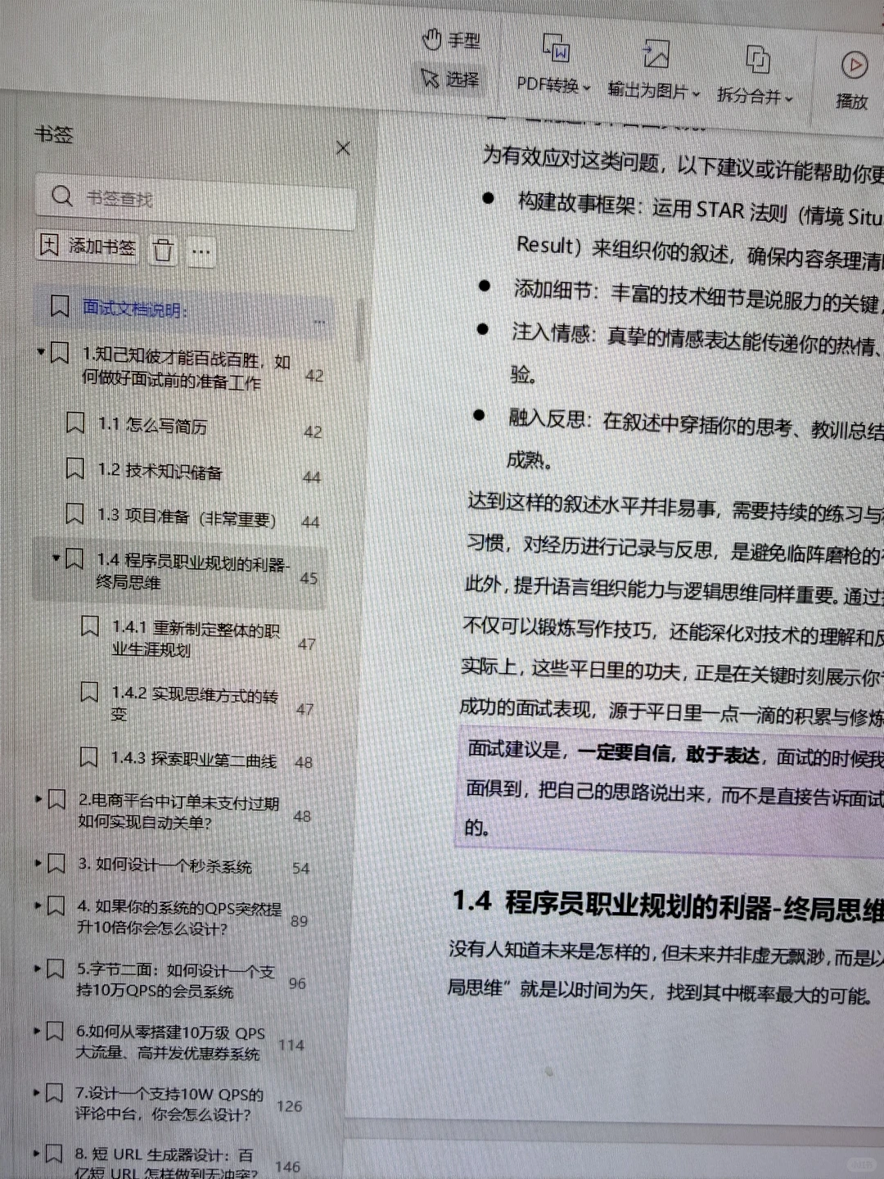The image size is (884, 1179).
Task: Open the ellipsis more-options icon beside trash
Action: pyautogui.click(x=201, y=252)
